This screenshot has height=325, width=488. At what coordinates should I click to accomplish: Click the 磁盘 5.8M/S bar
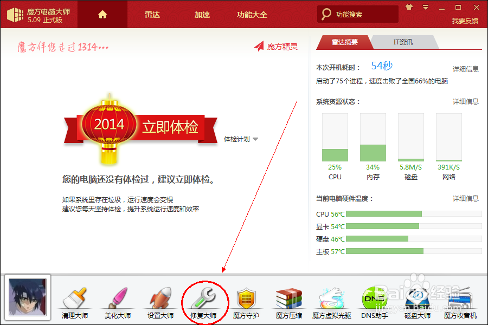point(411,137)
